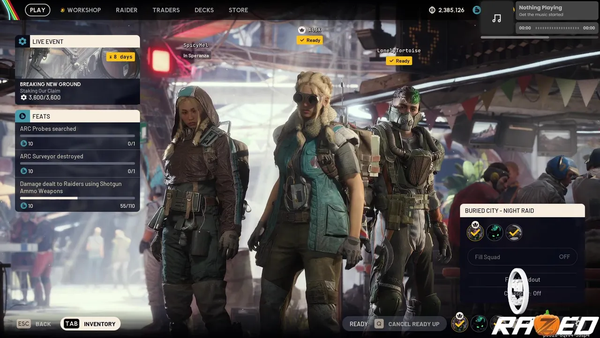Seek the music track progress bar

click(557, 28)
